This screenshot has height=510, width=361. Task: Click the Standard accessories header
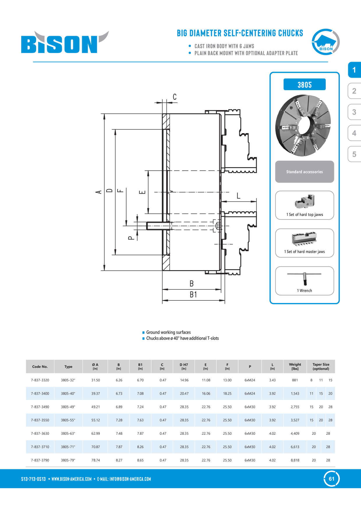coord(305,172)
